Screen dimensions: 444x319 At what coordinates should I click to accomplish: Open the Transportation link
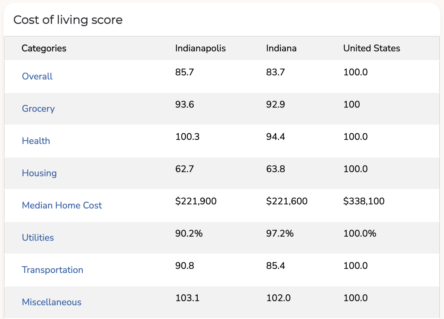coord(52,270)
